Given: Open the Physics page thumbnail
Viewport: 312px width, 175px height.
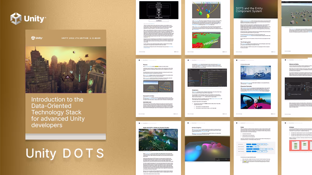Looking at the screenshot, I should 158,88.
